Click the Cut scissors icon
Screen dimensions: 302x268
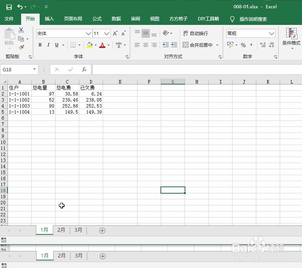tap(21, 30)
